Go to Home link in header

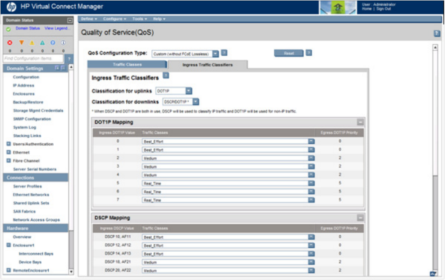(x=367, y=9)
